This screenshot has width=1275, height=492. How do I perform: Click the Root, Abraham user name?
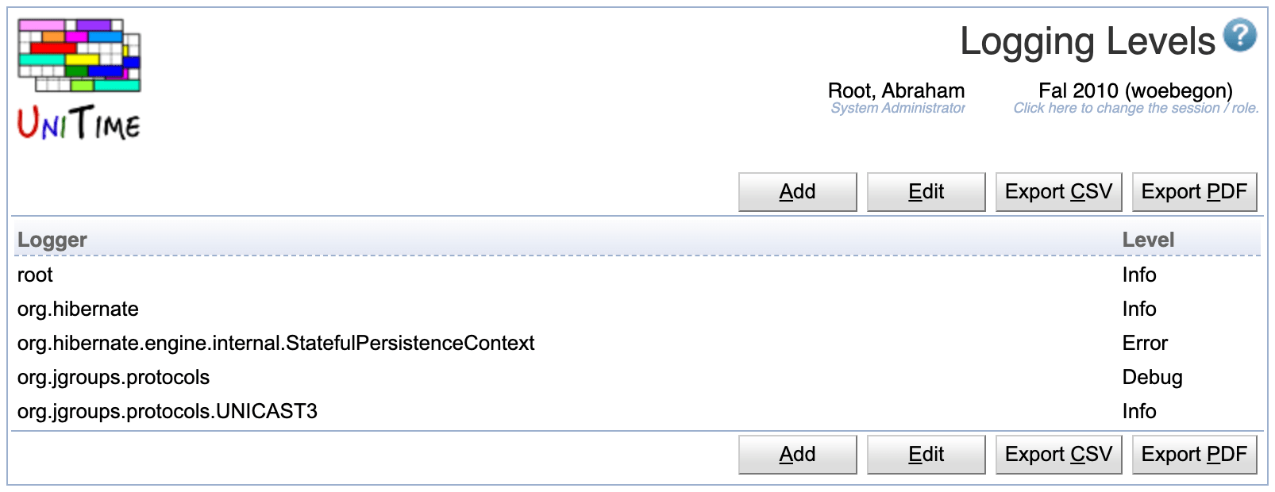tap(896, 91)
